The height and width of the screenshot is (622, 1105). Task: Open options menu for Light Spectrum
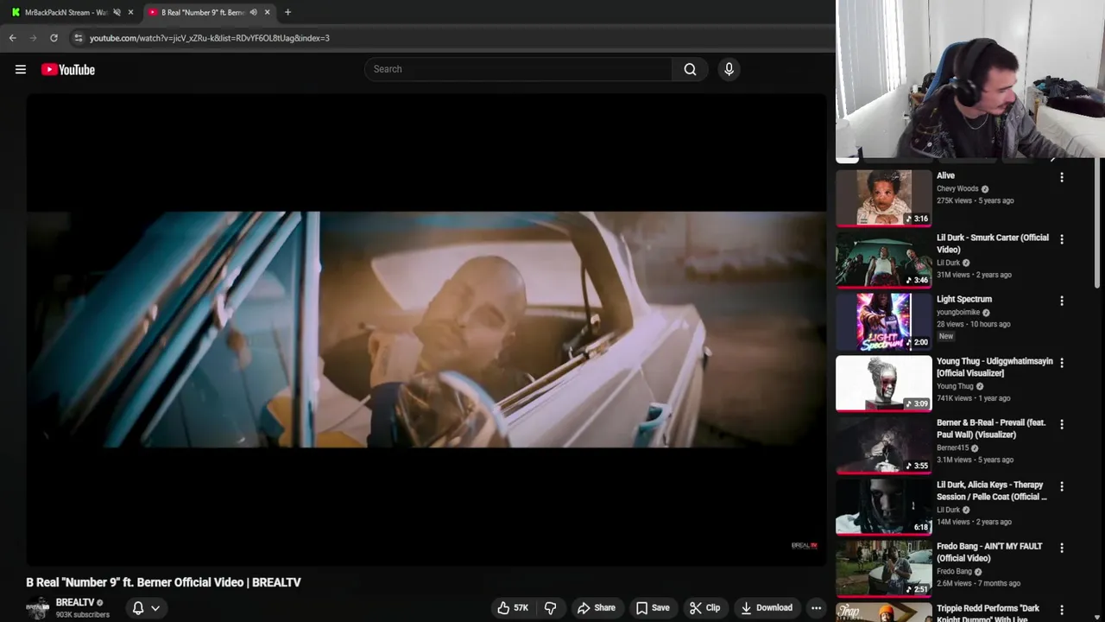click(x=1062, y=301)
